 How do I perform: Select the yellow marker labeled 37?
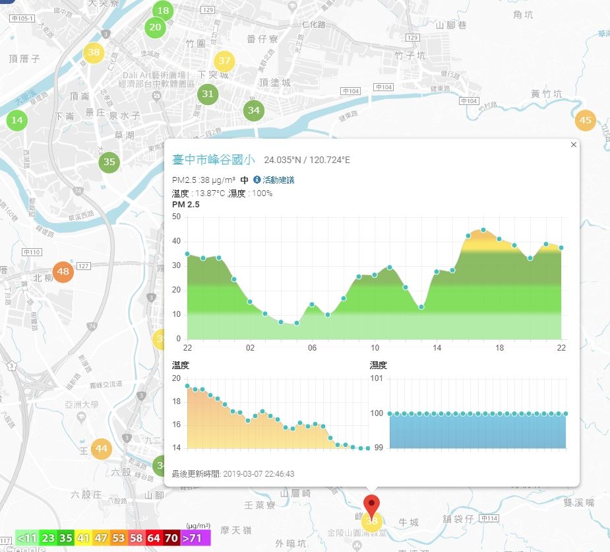[224, 61]
